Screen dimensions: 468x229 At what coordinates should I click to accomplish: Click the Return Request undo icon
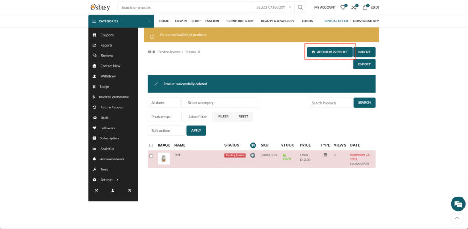(94, 107)
